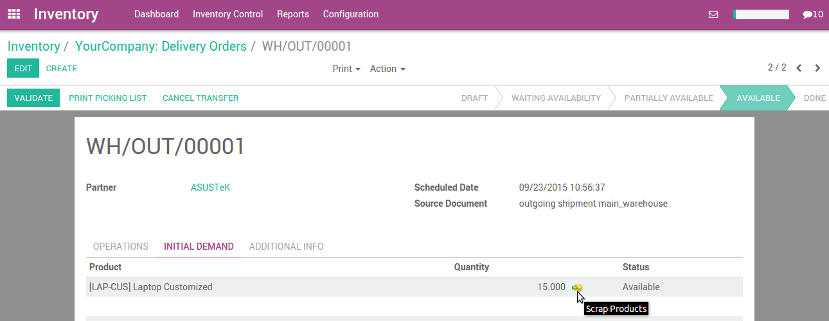This screenshot has height=321, width=829.
Task: Open the Inventory Control menu
Action: click(x=227, y=14)
